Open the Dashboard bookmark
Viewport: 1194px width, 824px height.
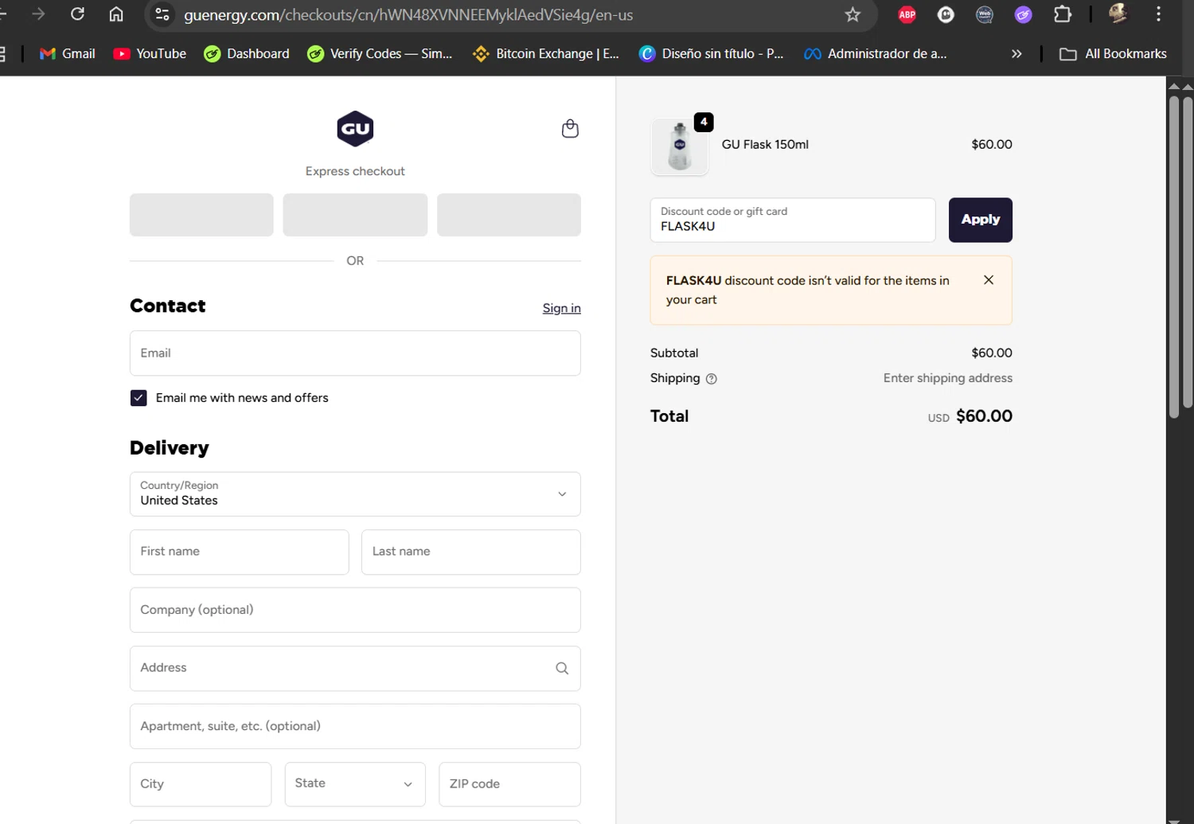pyautogui.click(x=247, y=53)
